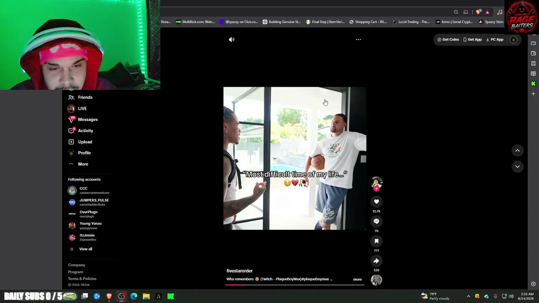Viewport: 539px width, 303px height.
Task: Open the bookmarks panel in Brave sidebar
Action: click(x=533, y=64)
